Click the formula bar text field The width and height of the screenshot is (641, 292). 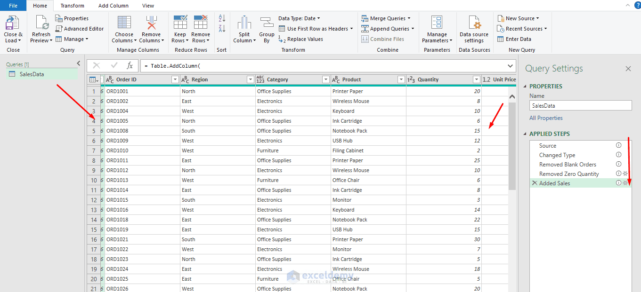pyautogui.click(x=323, y=66)
